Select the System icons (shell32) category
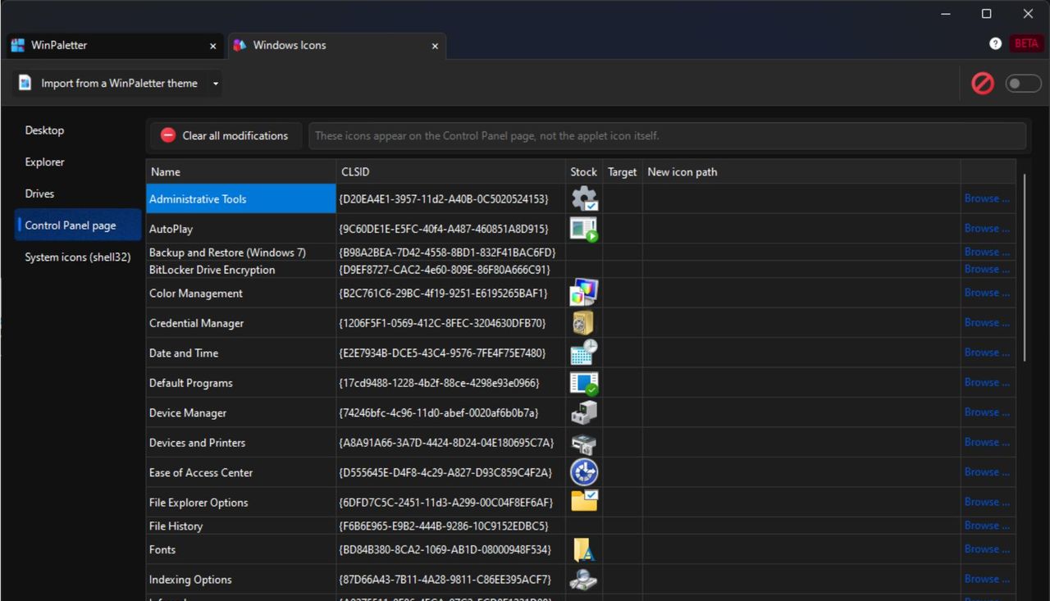 click(77, 257)
